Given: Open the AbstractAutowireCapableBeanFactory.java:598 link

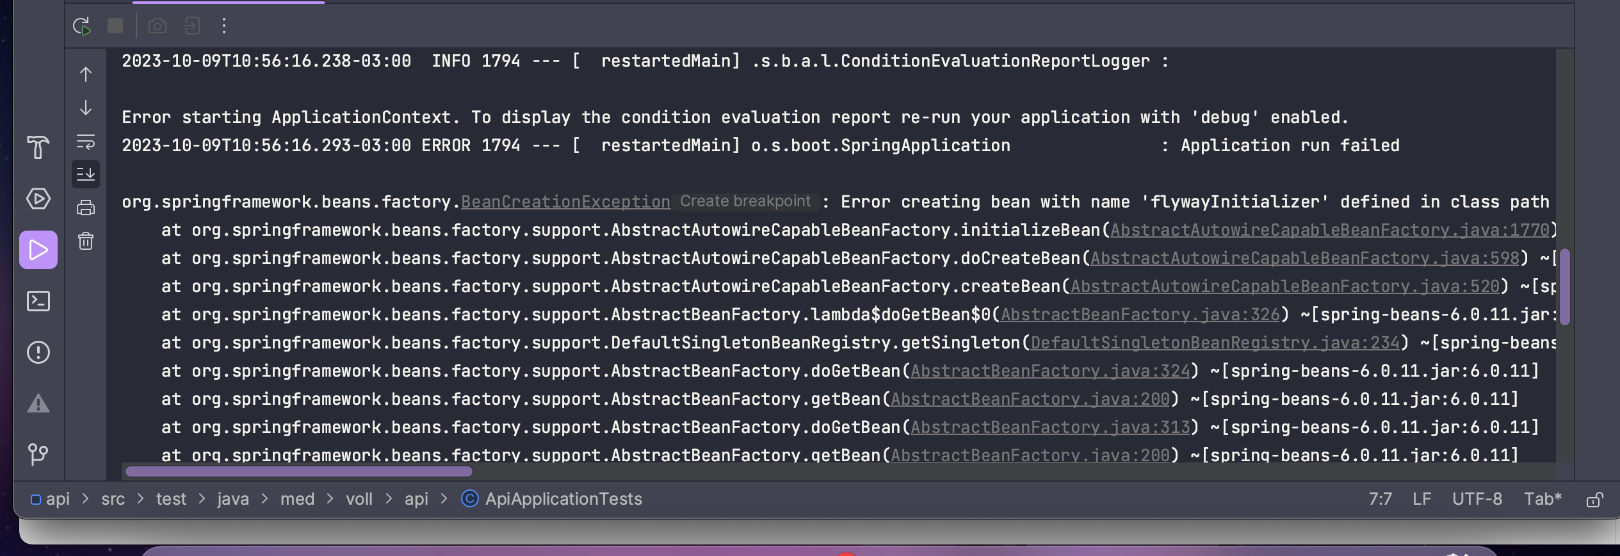Looking at the screenshot, I should click(x=1304, y=258).
